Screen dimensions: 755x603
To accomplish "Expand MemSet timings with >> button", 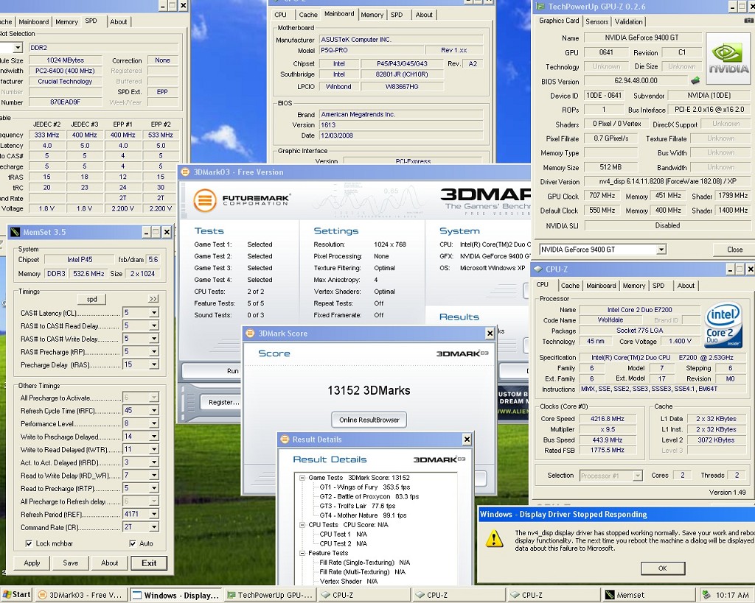I will [x=153, y=299].
